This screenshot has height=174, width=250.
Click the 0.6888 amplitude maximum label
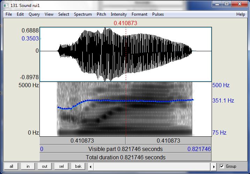pos(30,31)
